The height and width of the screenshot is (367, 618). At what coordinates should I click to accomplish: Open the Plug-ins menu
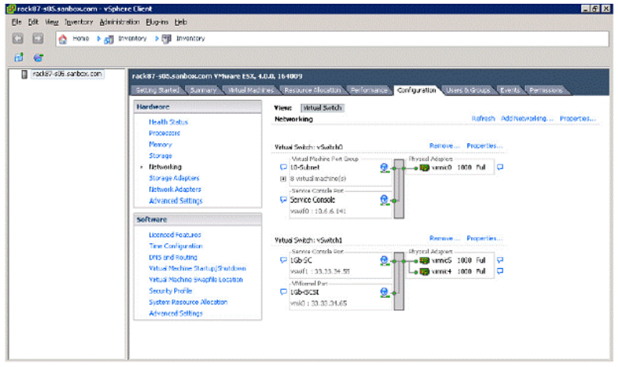(157, 22)
